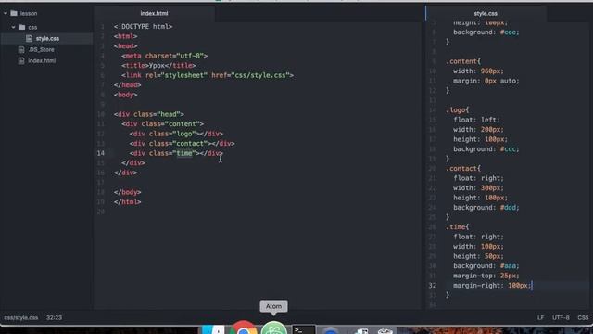Select .DS_Store in the tree view
593x334 pixels.
click(x=41, y=49)
